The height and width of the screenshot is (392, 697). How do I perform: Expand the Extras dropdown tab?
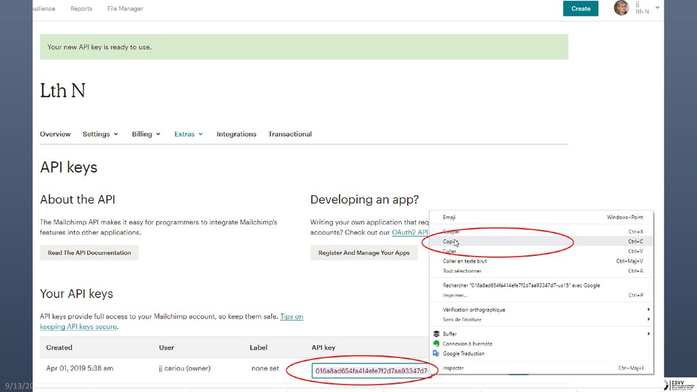(x=189, y=134)
